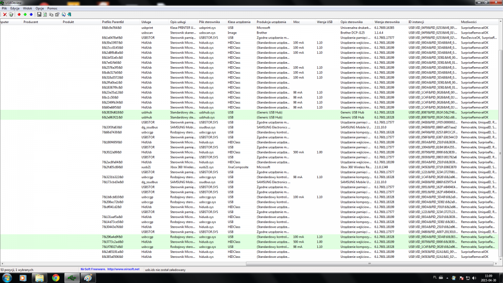Click the horizontal scrollbar thumb

[x=370, y=264]
